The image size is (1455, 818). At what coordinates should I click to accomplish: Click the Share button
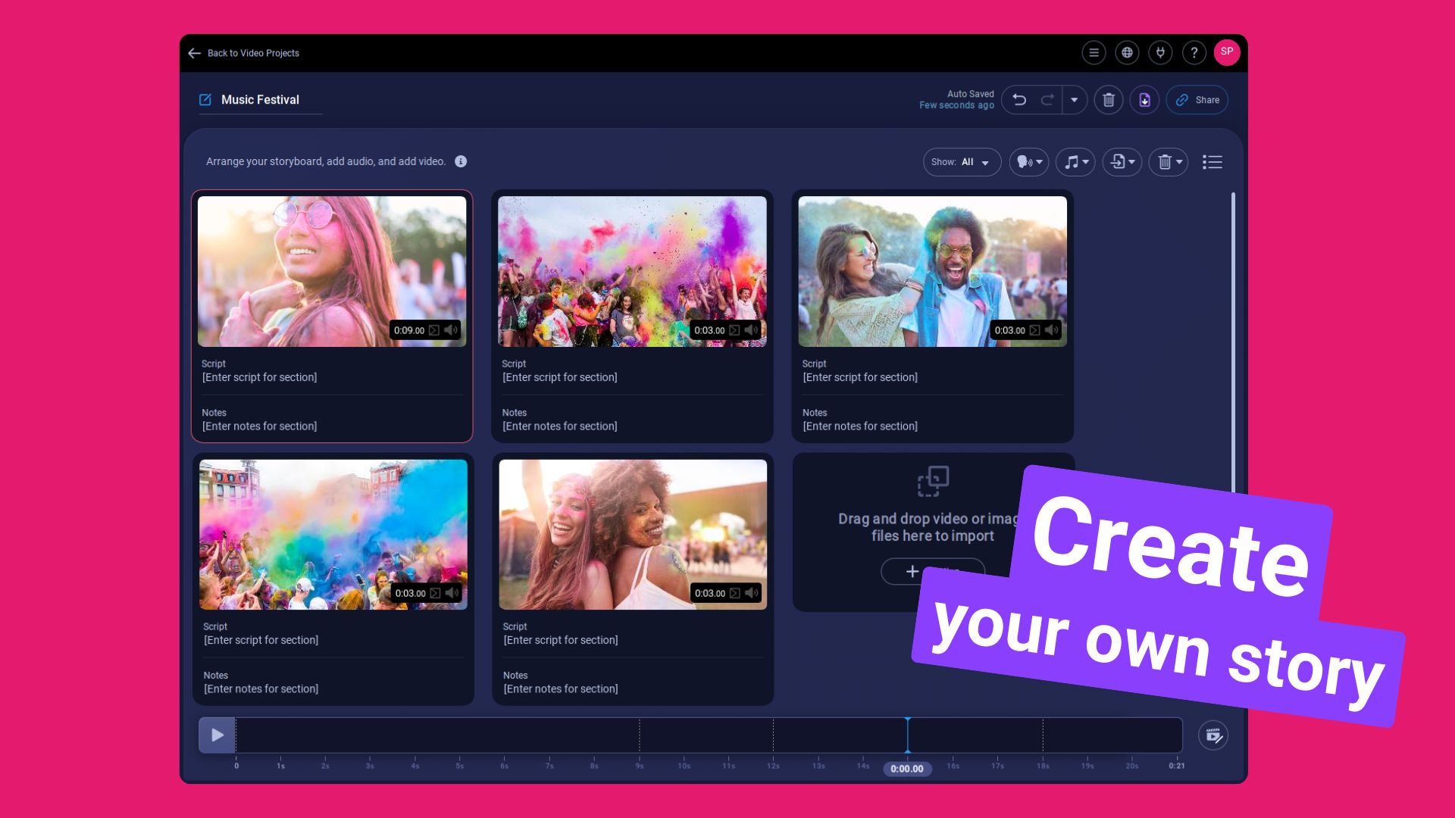click(1197, 100)
